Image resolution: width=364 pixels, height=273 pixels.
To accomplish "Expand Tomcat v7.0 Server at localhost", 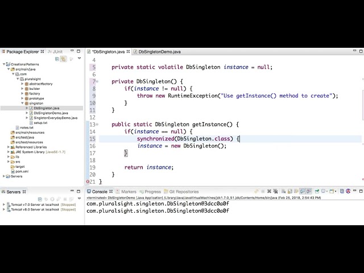I will coord(4,205).
